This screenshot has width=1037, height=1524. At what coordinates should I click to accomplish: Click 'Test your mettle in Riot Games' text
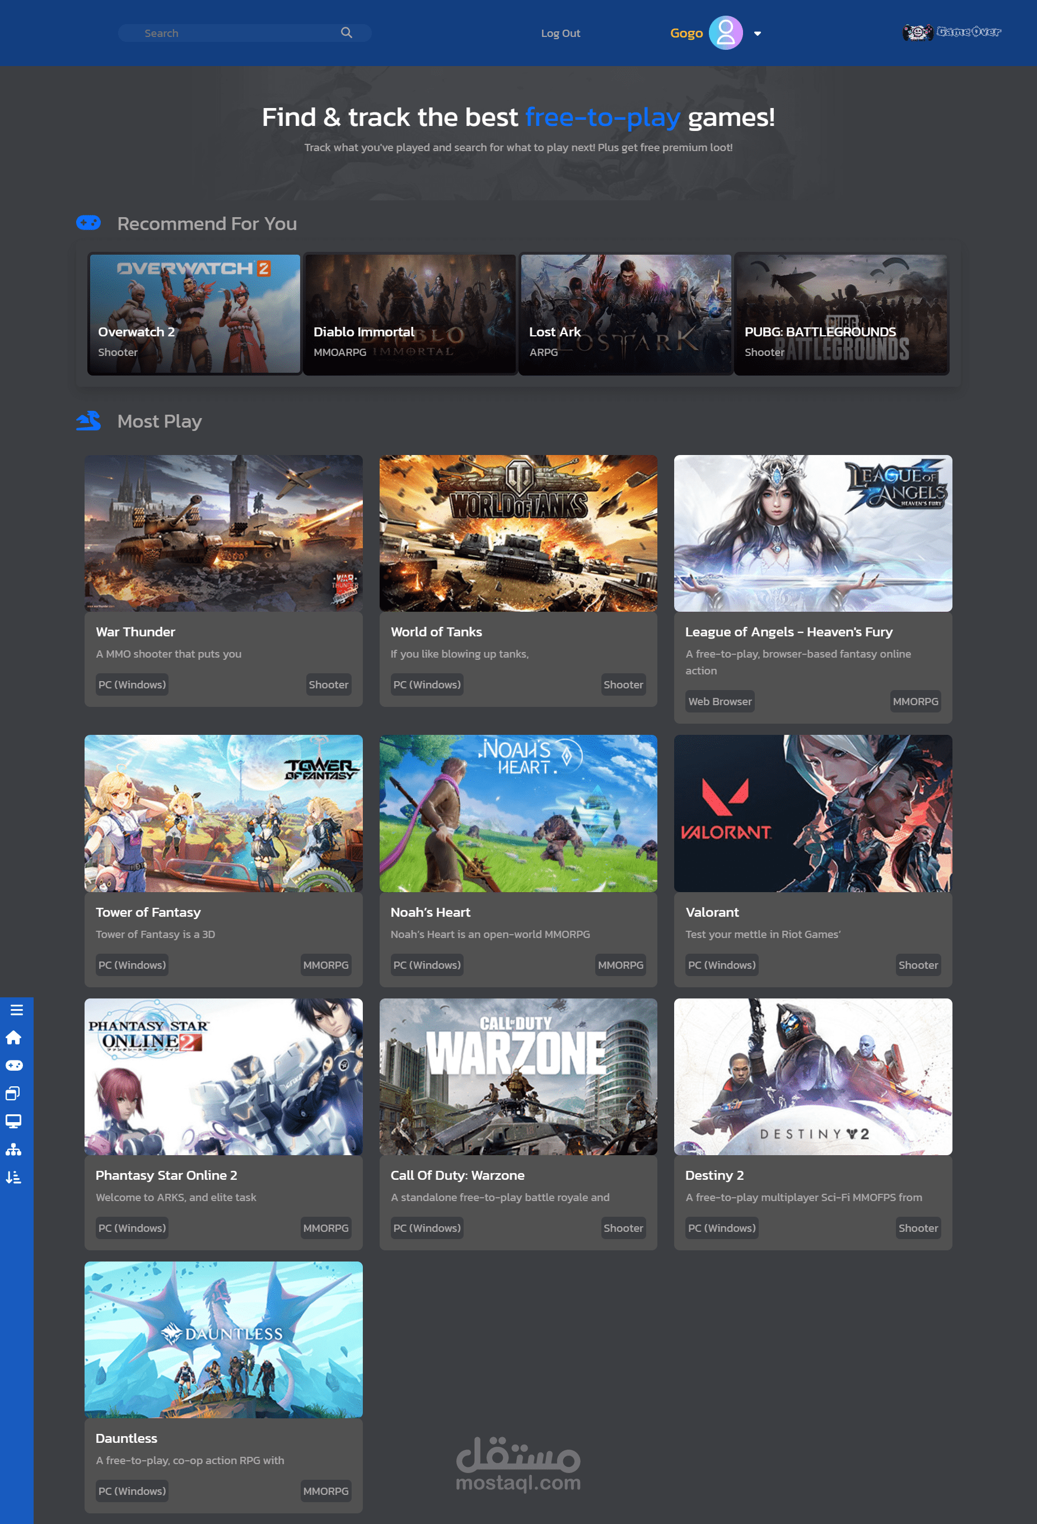point(763,934)
